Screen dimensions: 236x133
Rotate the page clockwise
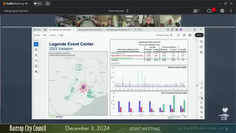(201, 103)
